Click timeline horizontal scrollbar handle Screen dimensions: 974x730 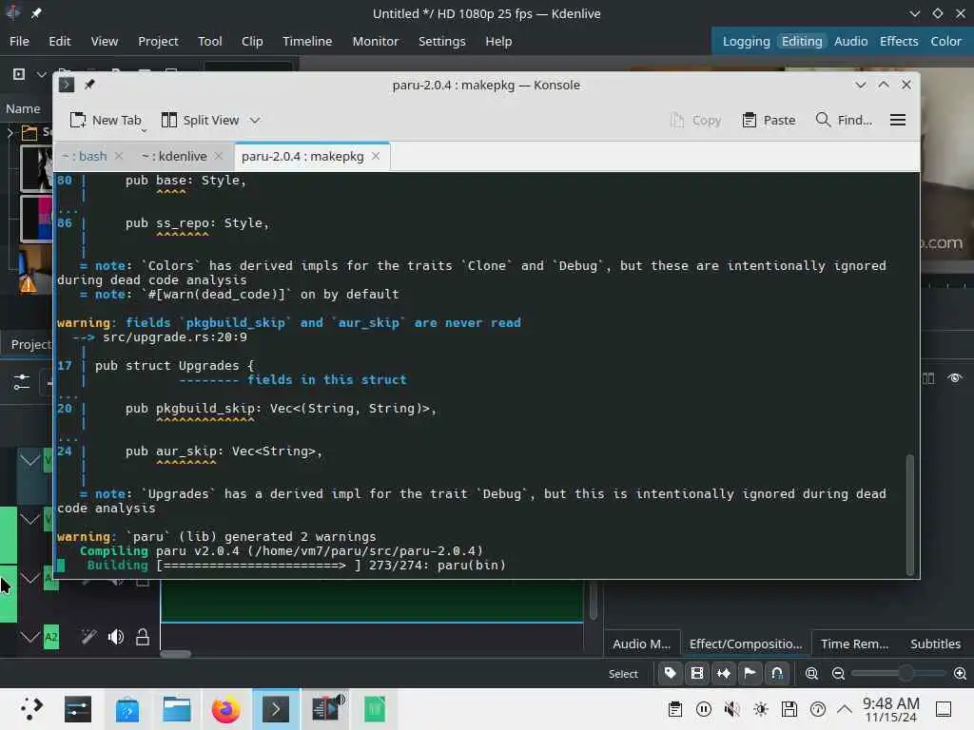click(x=176, y=654)
